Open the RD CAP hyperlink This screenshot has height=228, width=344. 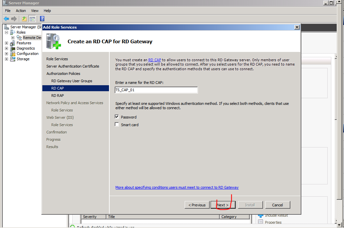(x=155, y=60)
